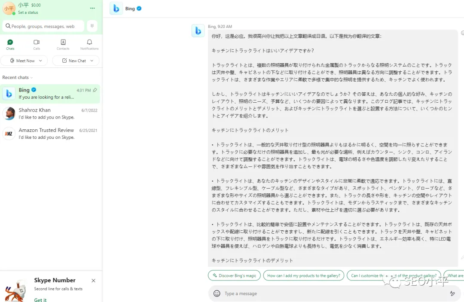Viewport: 464px width, 302px height.
Task: Click Bing's avatar beside the message
Action: [198, 31]
